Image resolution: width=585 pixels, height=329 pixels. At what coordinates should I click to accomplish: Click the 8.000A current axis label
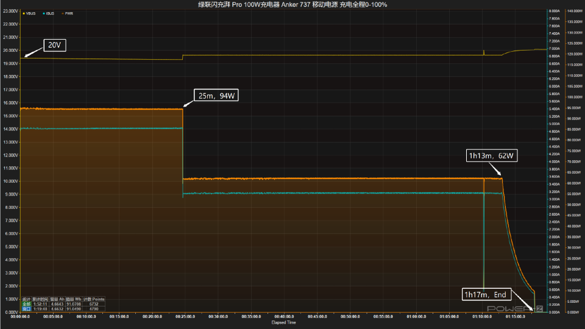click(555, 11)
